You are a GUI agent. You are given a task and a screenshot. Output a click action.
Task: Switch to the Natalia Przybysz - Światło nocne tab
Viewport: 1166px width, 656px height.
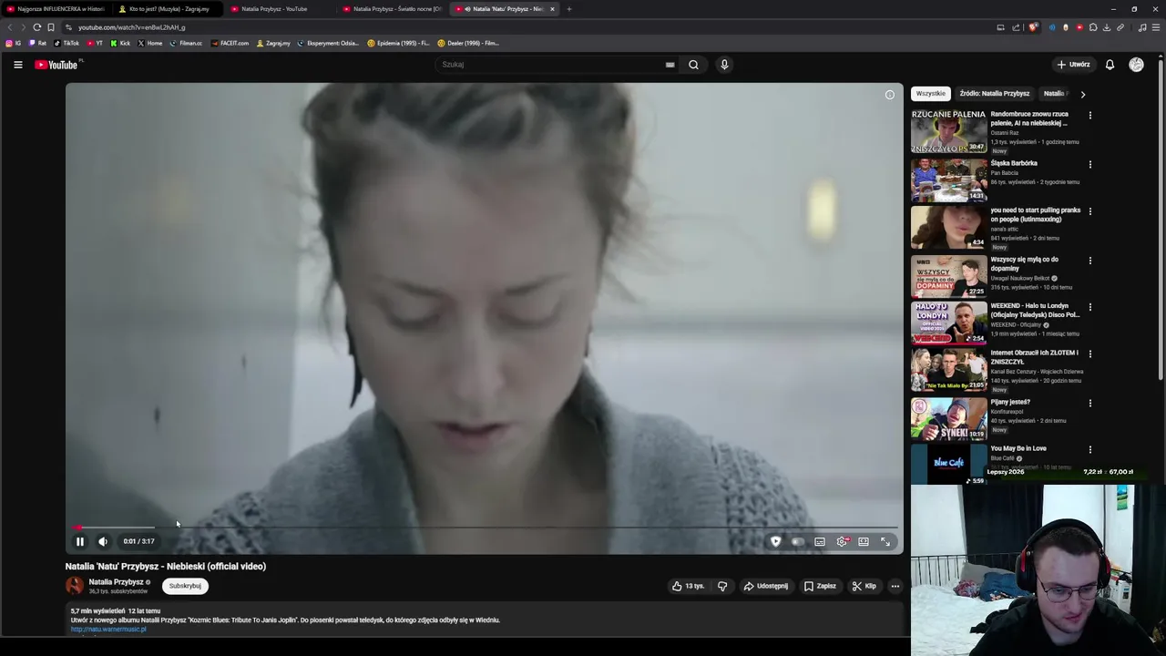(392, 9)
